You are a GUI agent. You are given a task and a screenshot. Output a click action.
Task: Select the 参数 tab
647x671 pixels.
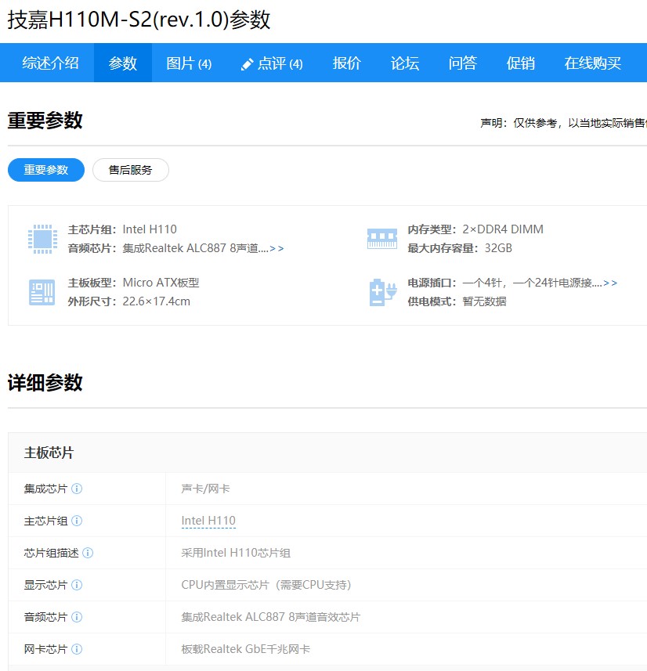[x=123, y=63]
